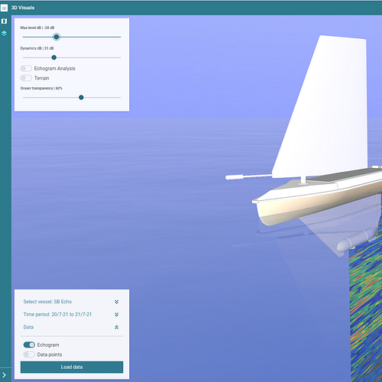382x382 pixels.
Task: Open the map view sidebar icon
Action: (x=4, y=21)
